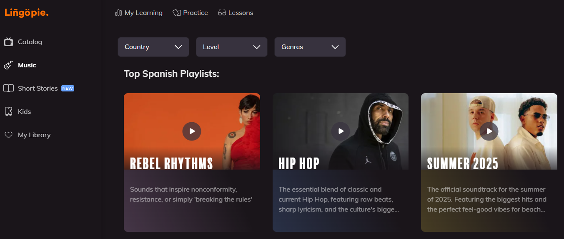The image size is (564, 239).
Task: Open Short Stories from the sidebar
Action: tap(38, 89)
